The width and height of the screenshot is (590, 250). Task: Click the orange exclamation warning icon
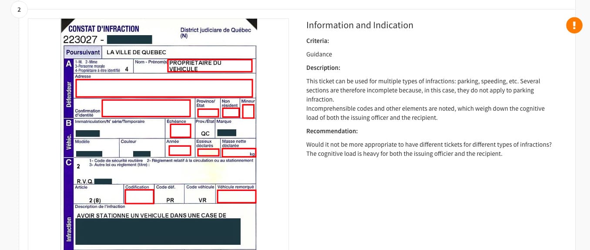pos(574,25)
